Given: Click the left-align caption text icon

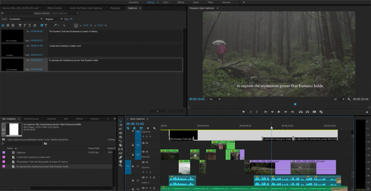Looking at the screenshot, I should pos(3,25).
